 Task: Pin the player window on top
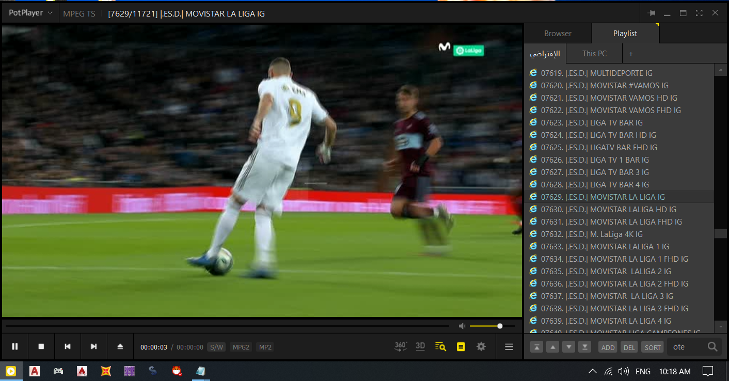[x=652, y=13]
